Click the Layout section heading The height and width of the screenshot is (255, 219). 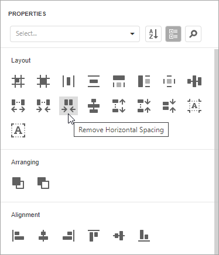(21, 60)
